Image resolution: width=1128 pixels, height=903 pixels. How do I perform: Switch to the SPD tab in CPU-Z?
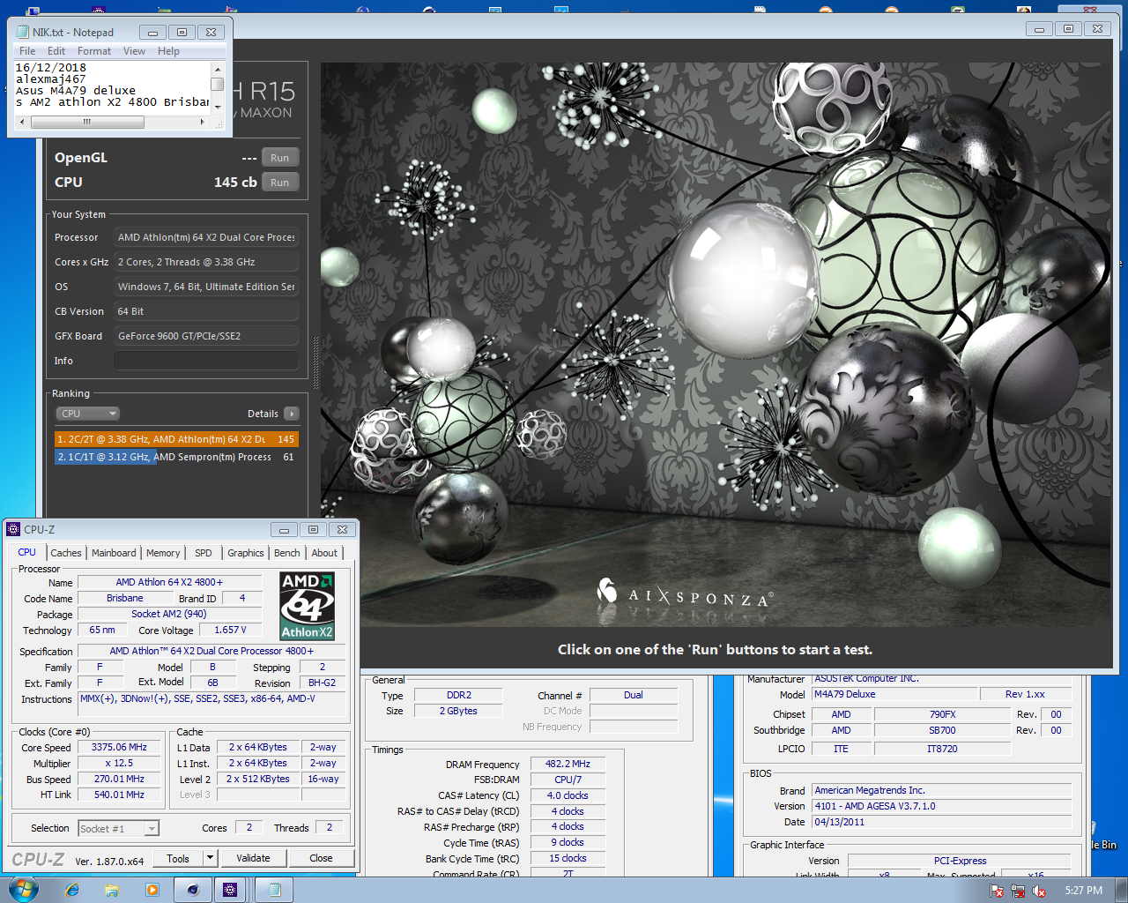coord(204,553)
